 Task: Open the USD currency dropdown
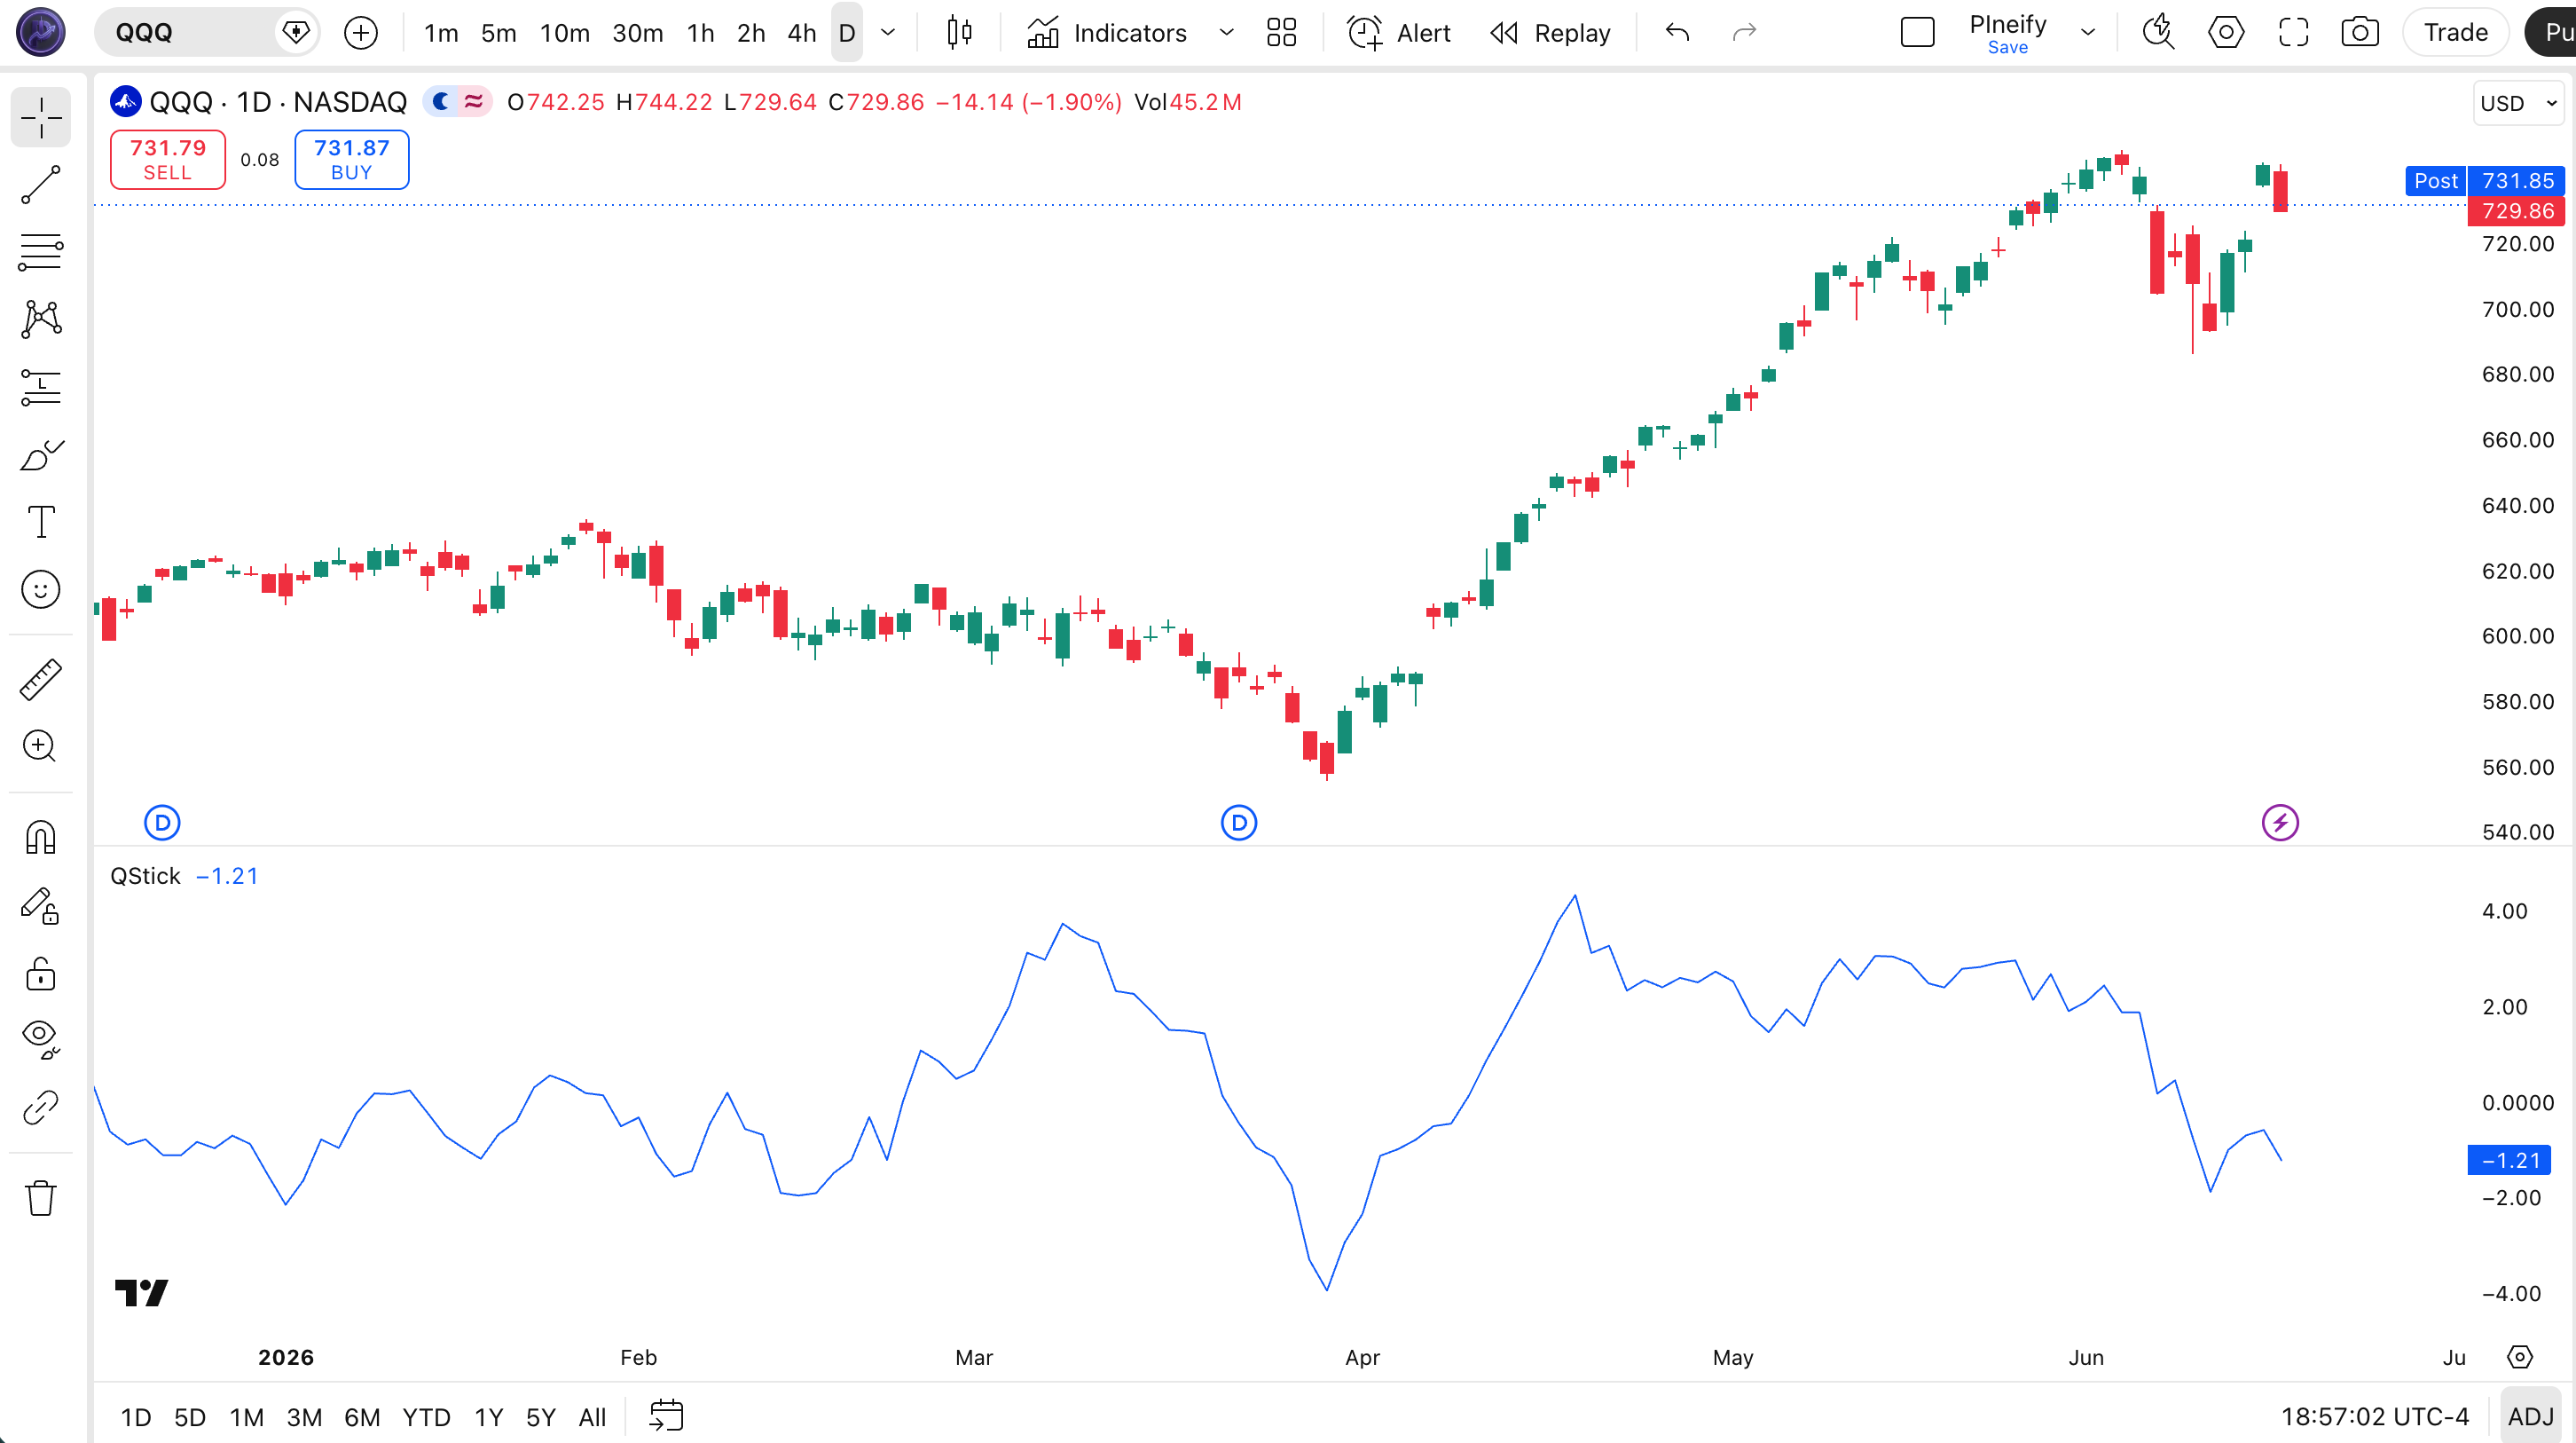(2518, 103)
